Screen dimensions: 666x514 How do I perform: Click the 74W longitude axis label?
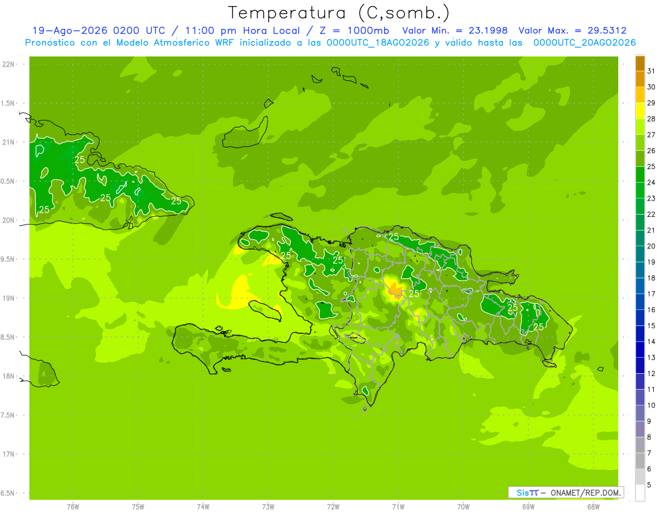click(203, 507)
